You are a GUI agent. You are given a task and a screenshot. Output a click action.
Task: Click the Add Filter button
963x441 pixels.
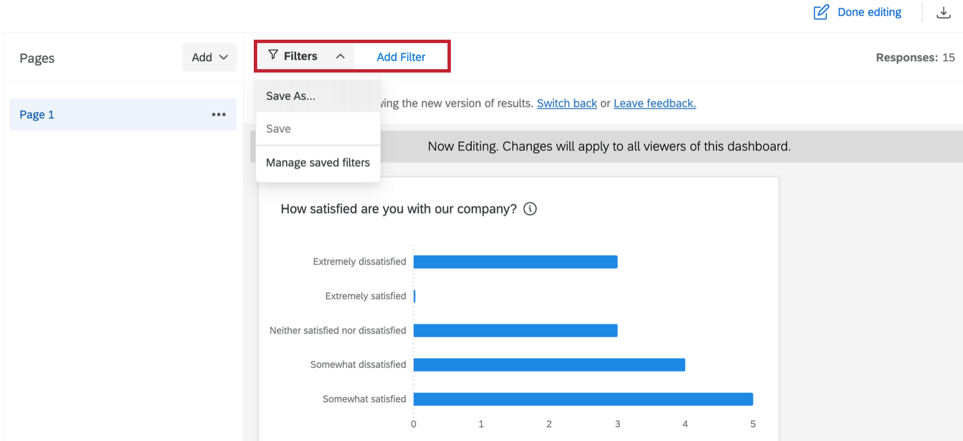(401, 57)
